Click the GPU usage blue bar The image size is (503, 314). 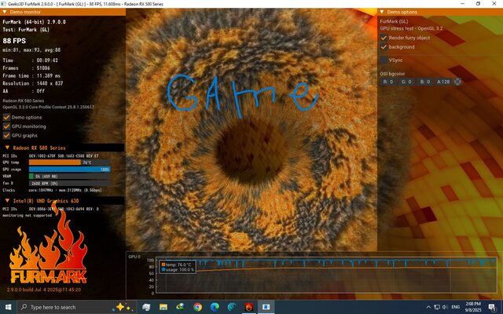(70, 170)
